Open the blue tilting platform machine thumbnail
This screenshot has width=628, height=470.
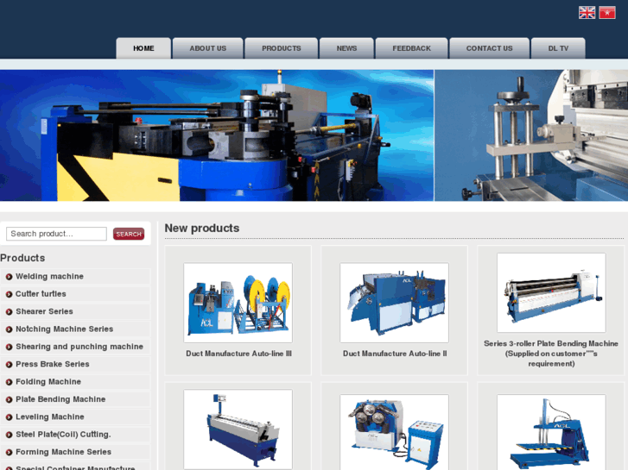(551, 432)
